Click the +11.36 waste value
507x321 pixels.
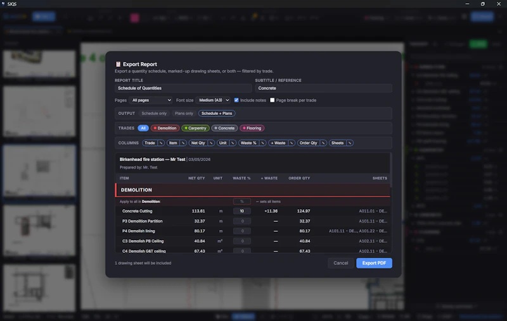point(271,211)
